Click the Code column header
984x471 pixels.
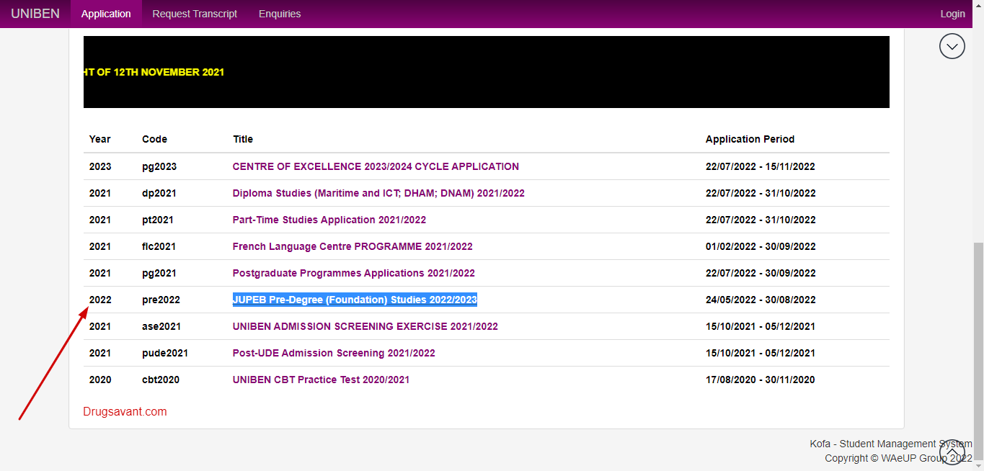pyautogui.click(x=154, y=139)
